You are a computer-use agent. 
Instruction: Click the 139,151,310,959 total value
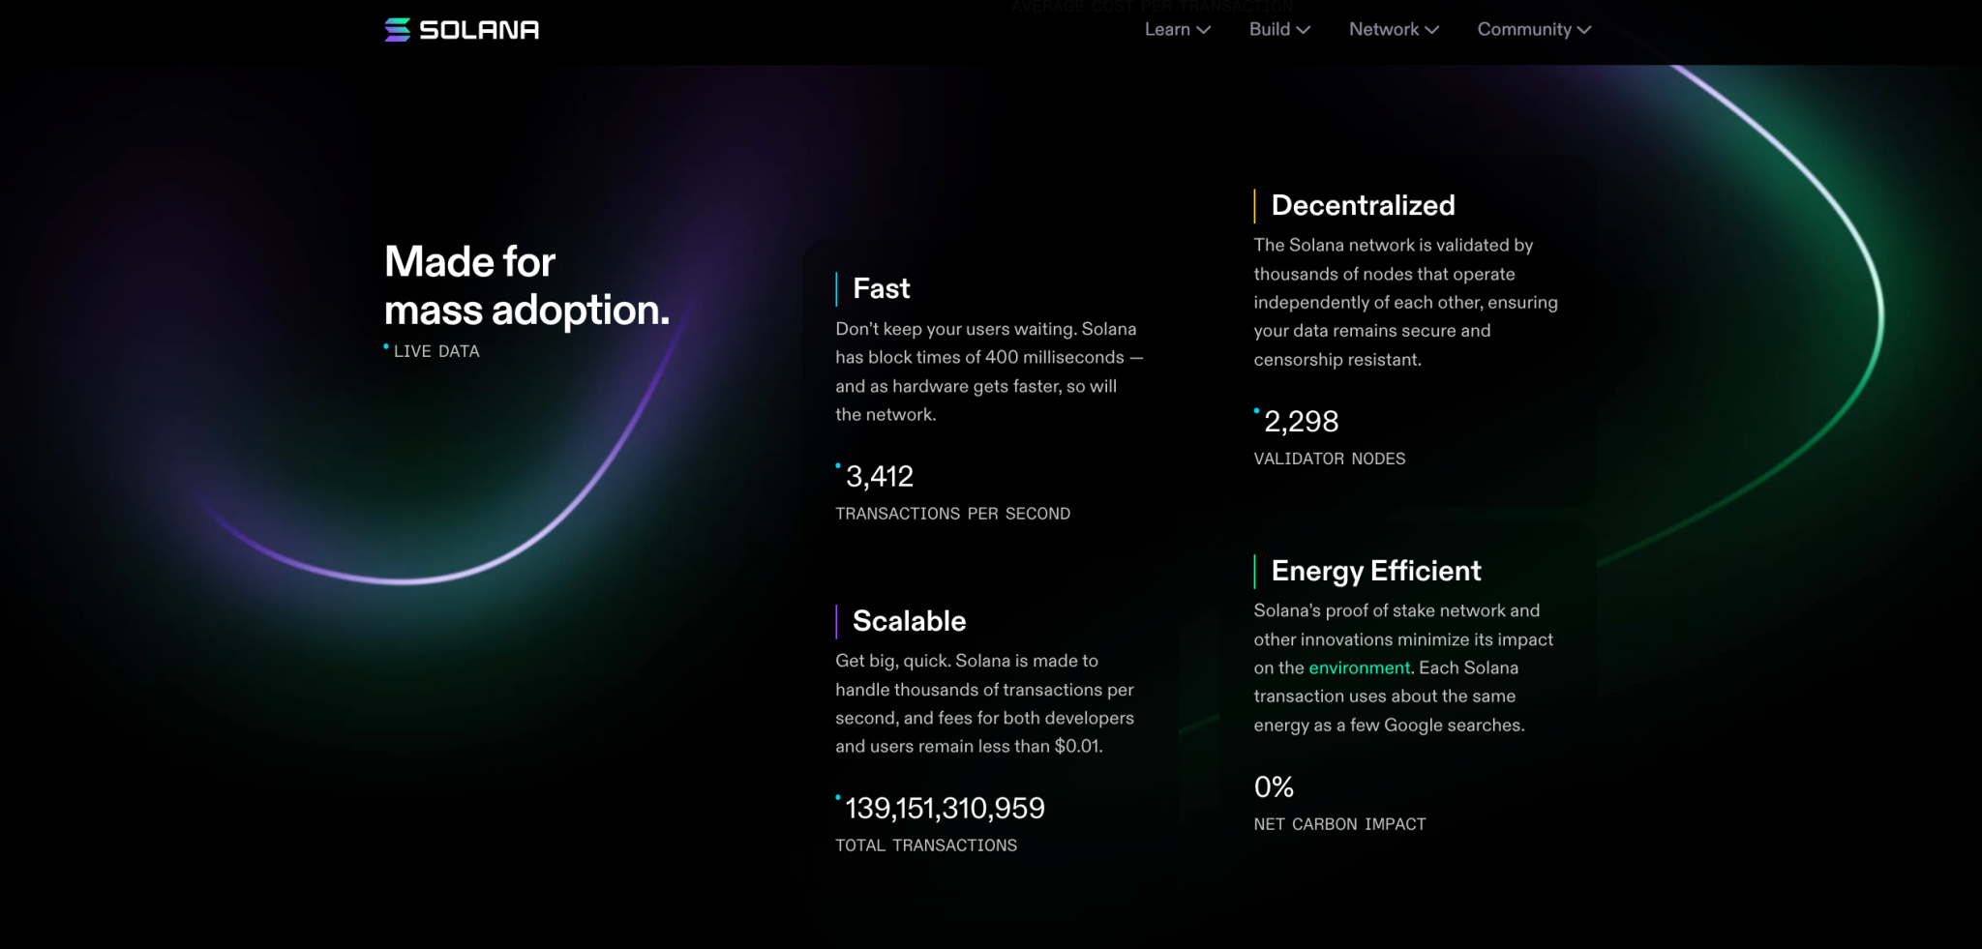click(x=945, y=808)
